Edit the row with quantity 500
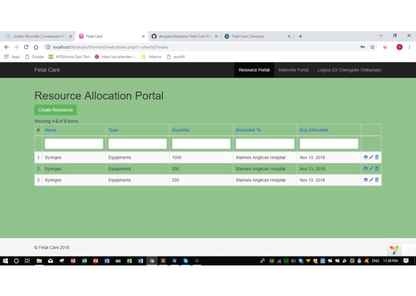The height and width of the screenshot is (296, 416). click(x=371, y=168)
